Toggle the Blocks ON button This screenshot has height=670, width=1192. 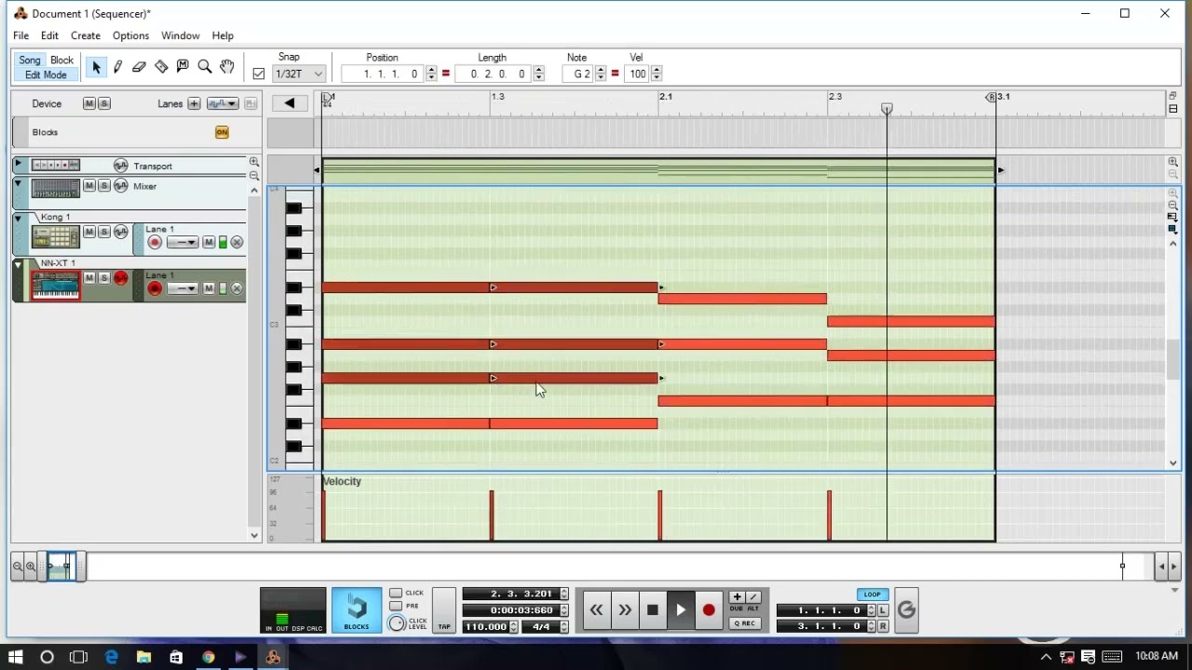click(222, 132)
